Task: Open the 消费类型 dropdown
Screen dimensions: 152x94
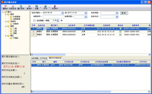Action: (x=86, y=17)
